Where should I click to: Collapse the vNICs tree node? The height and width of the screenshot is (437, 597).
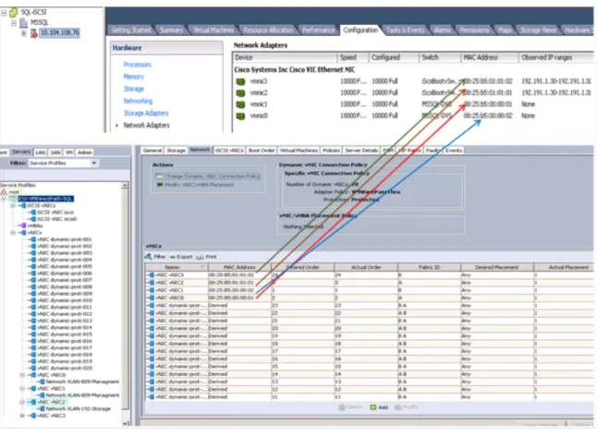[x=13, y=233]
